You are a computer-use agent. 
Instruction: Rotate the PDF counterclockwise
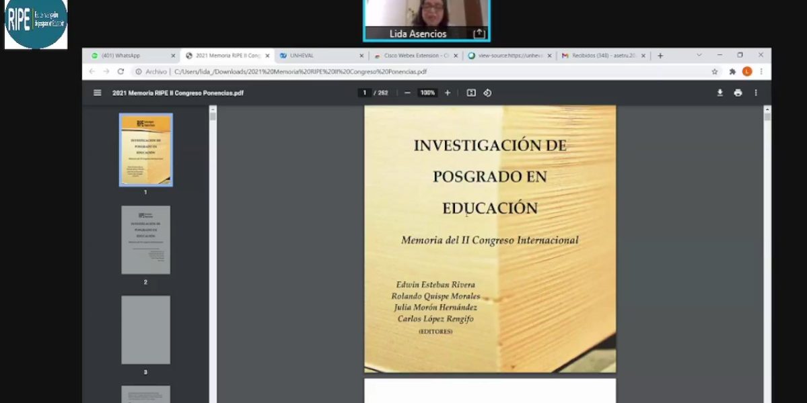point(487,93)
